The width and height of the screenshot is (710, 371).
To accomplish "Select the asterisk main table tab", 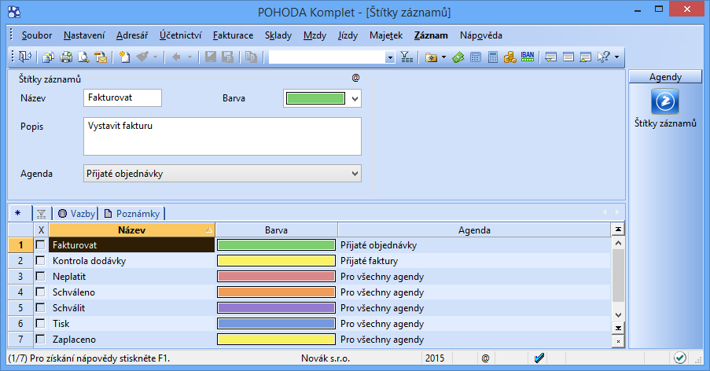I will (x=19, y=213).
